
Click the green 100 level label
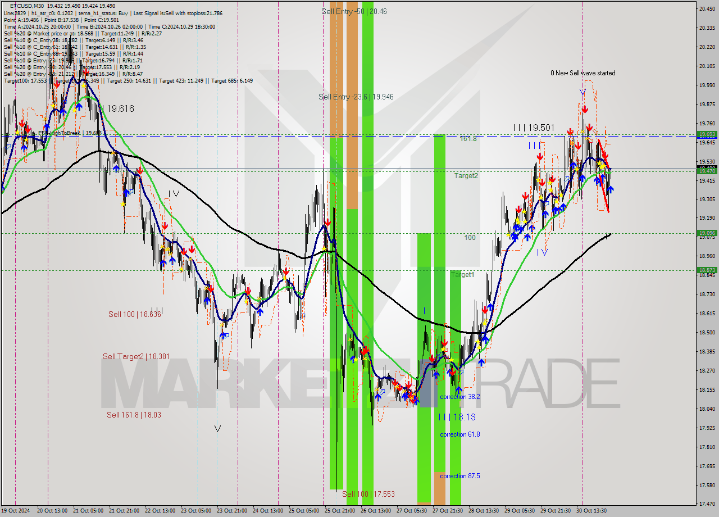(470, 238)
